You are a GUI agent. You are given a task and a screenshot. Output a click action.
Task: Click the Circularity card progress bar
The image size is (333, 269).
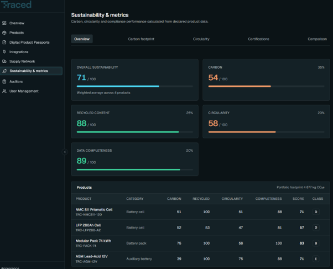(x=266, y=132)
